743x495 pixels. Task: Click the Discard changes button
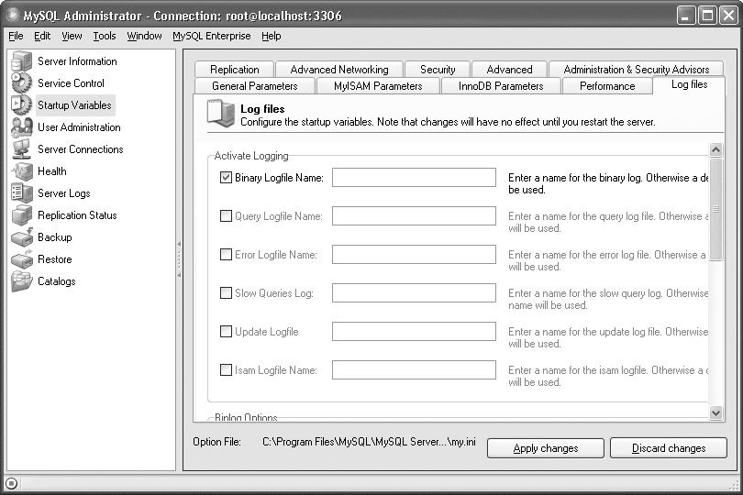668,448
